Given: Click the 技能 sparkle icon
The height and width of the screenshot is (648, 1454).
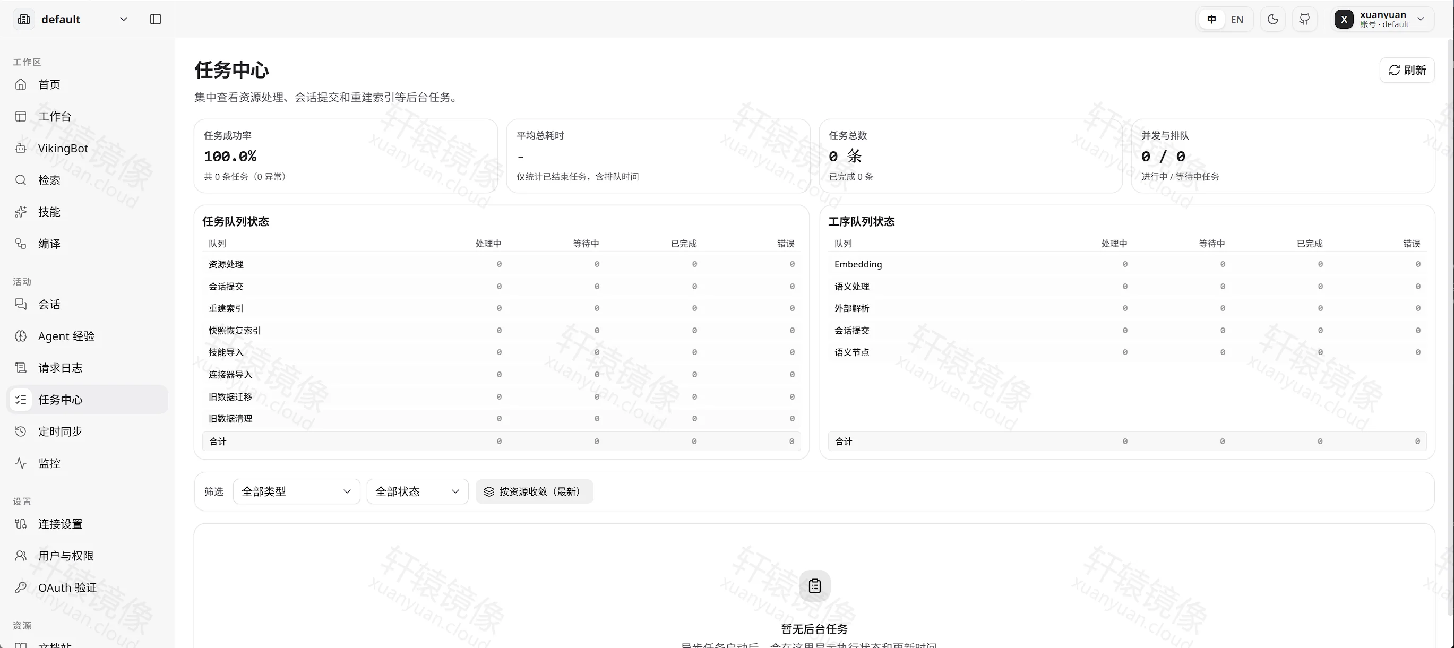Looking at the screenshot, I should (21, 212).
